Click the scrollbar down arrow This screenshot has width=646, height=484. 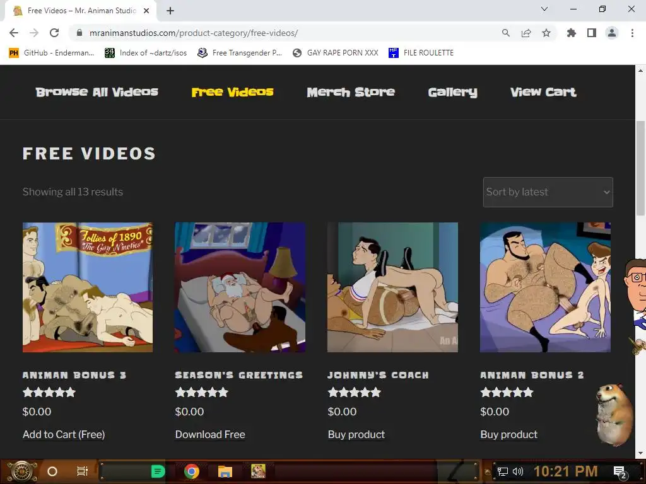coord(640,453)
